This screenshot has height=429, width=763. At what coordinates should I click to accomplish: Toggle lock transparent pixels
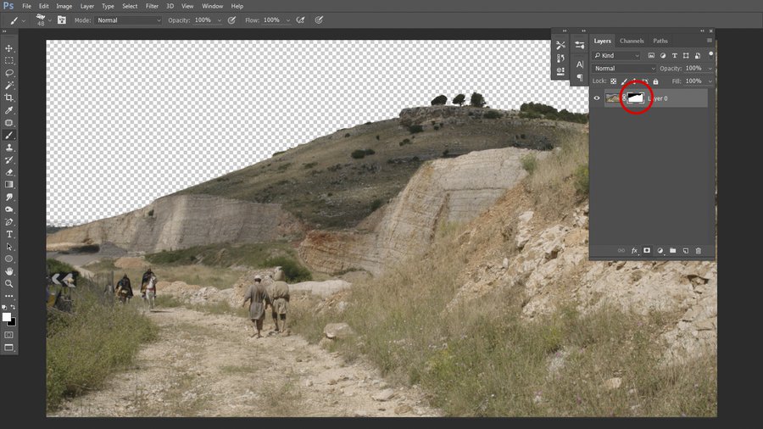[x=614, y=81]
